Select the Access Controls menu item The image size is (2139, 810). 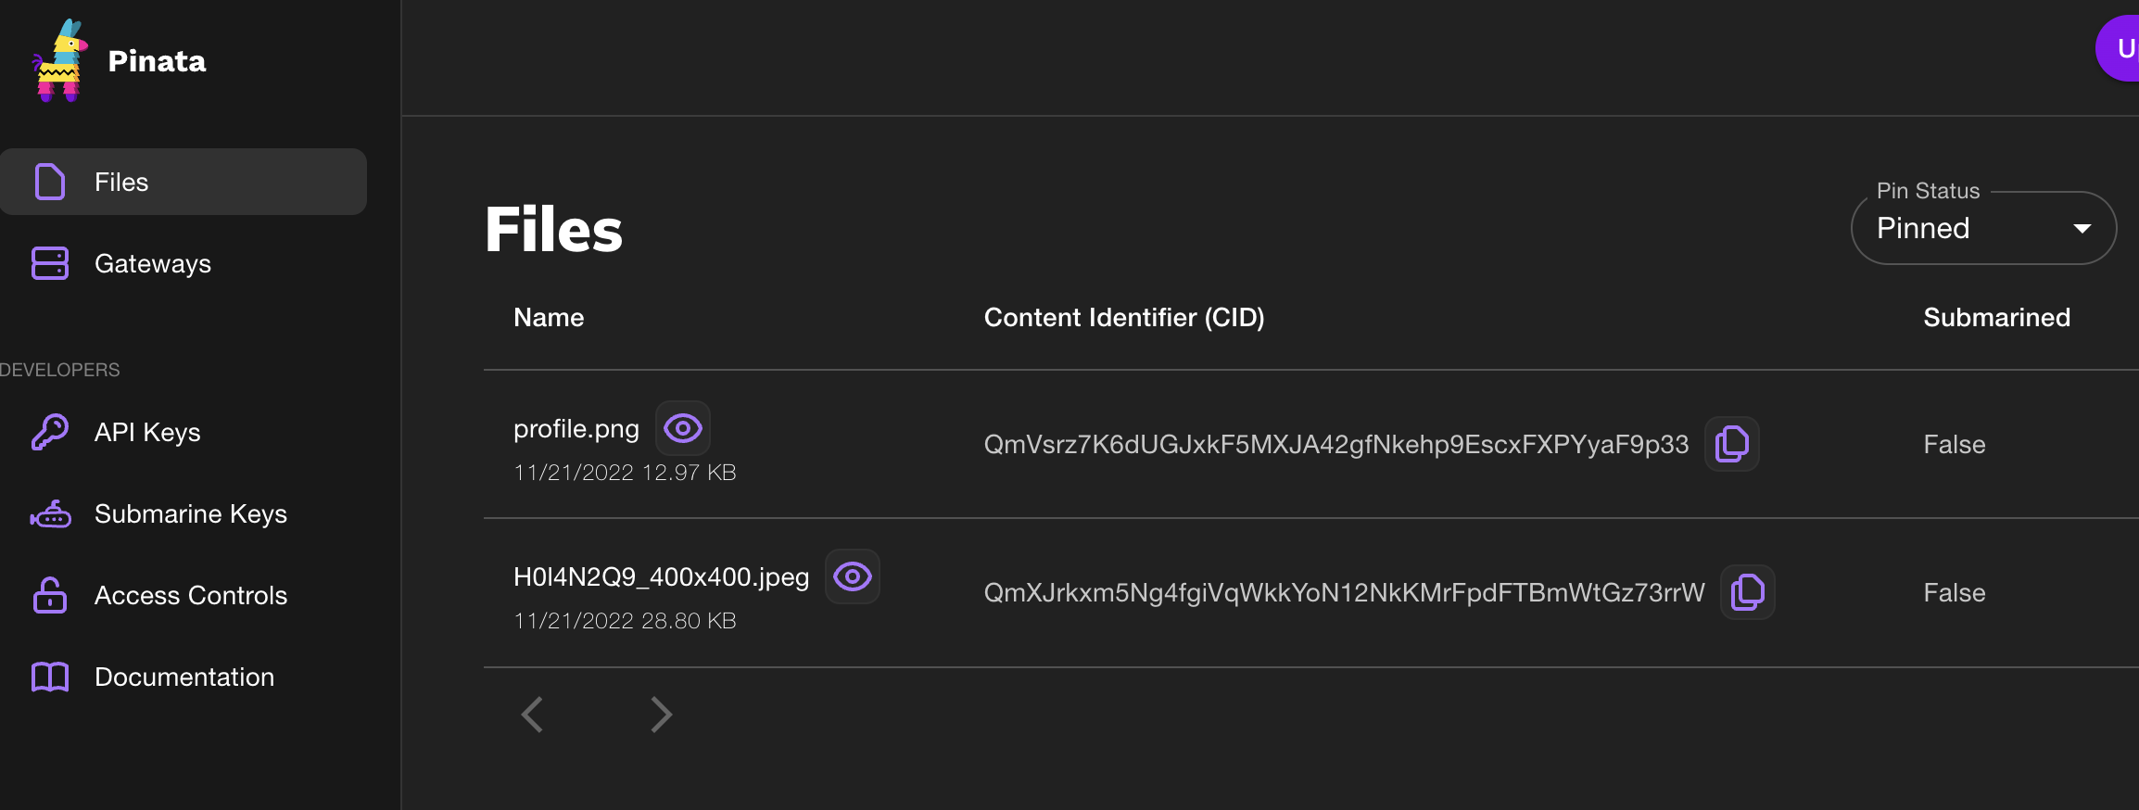point(191,596)
